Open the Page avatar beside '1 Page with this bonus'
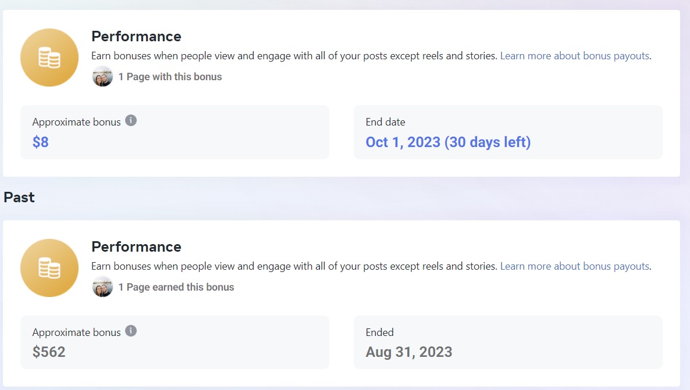690x390 pixels. [x=102, y=77]
